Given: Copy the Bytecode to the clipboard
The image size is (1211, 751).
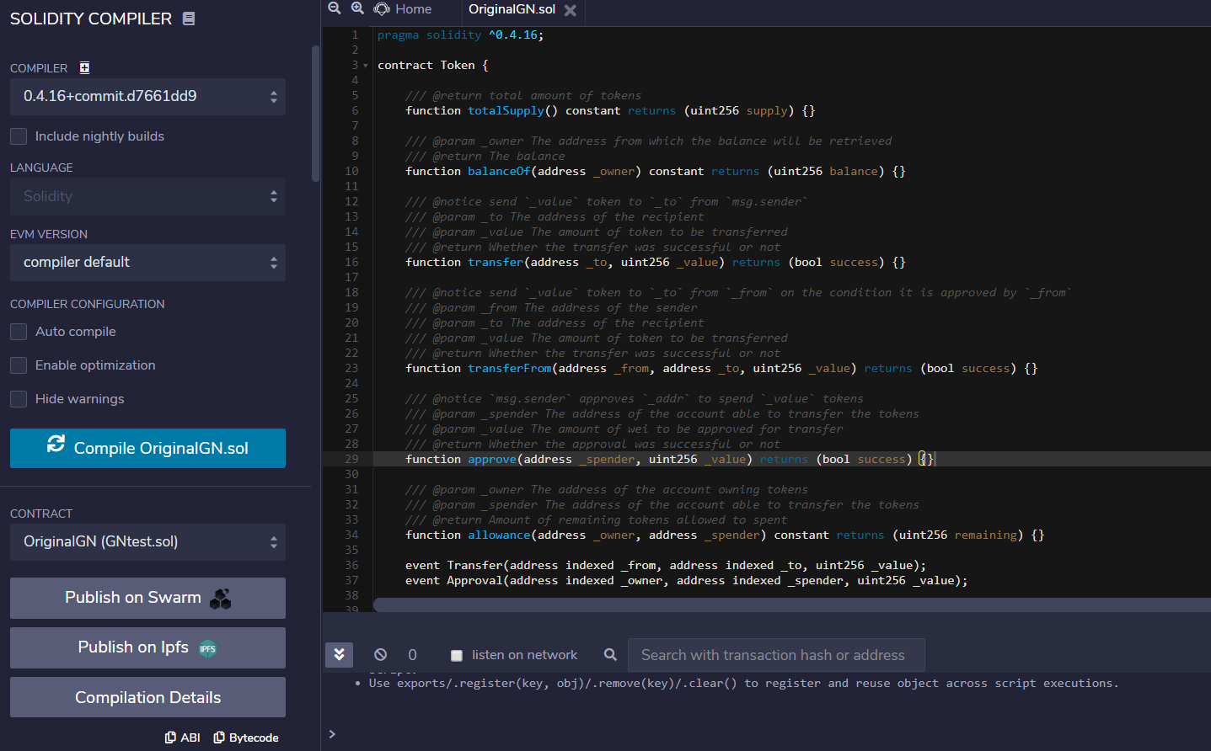Looking at the screenshot, I should click(x=246, y=738).
